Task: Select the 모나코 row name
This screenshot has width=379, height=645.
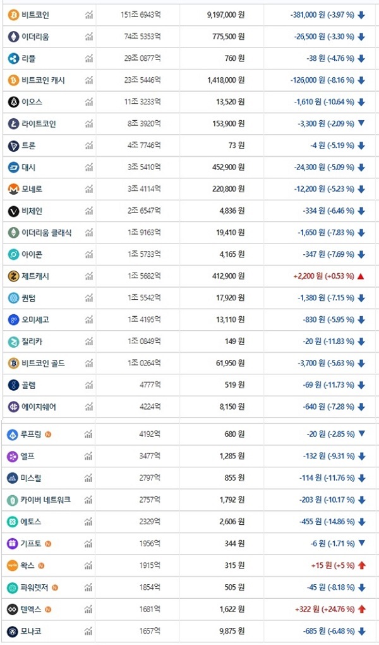Action: tap(31, 631)
